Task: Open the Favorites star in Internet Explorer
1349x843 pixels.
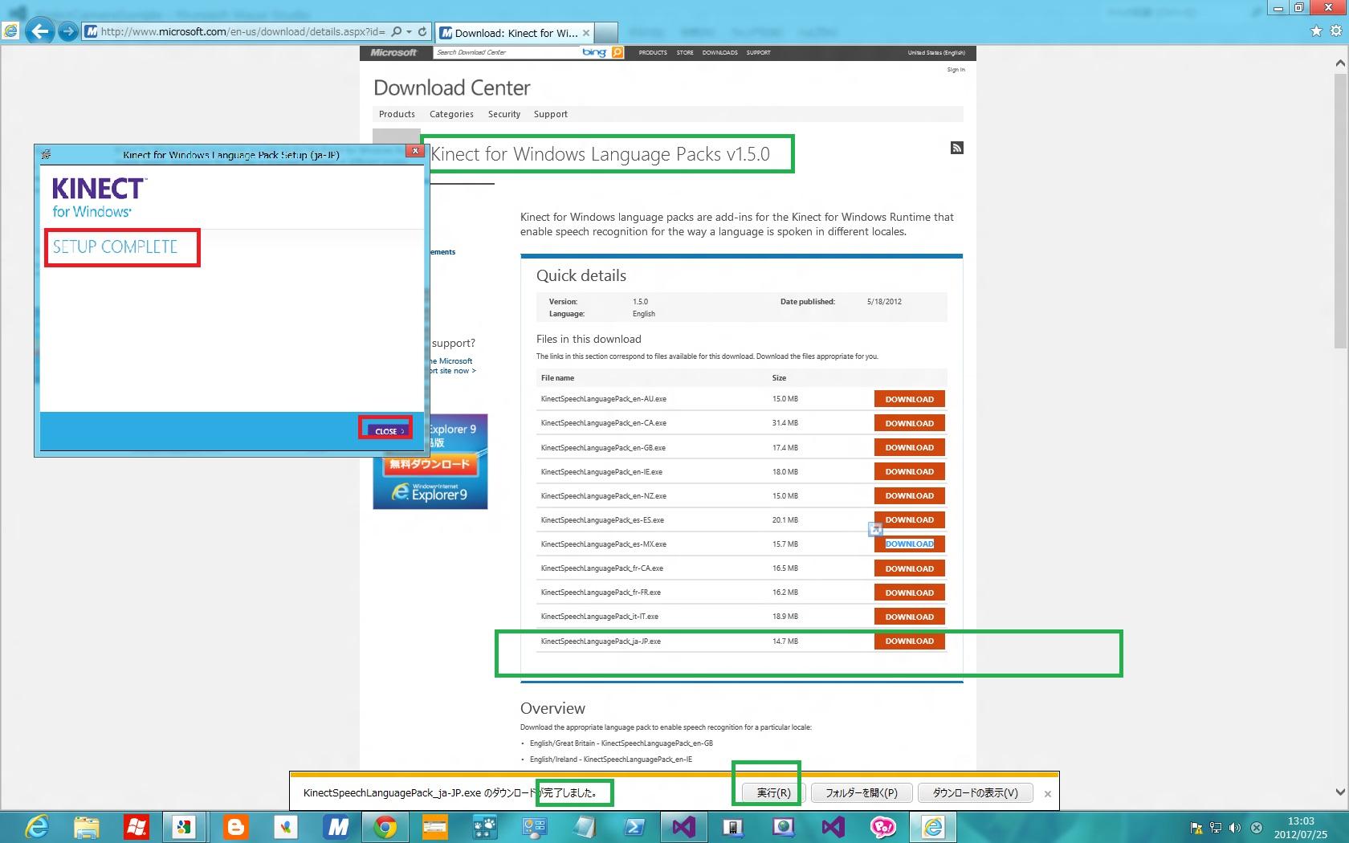Action: pyautogui.click(x=1316, y=31)
